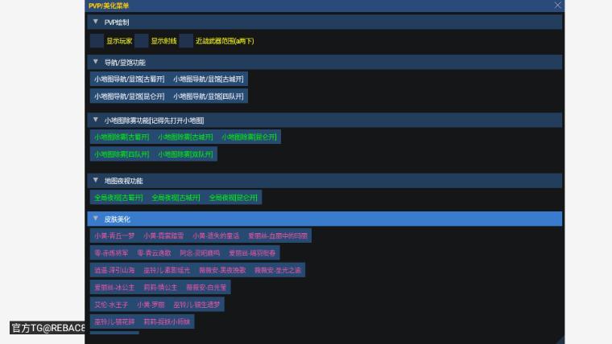Click the resize grip at window corner
612x344 pixels.
tap(560, 339)
